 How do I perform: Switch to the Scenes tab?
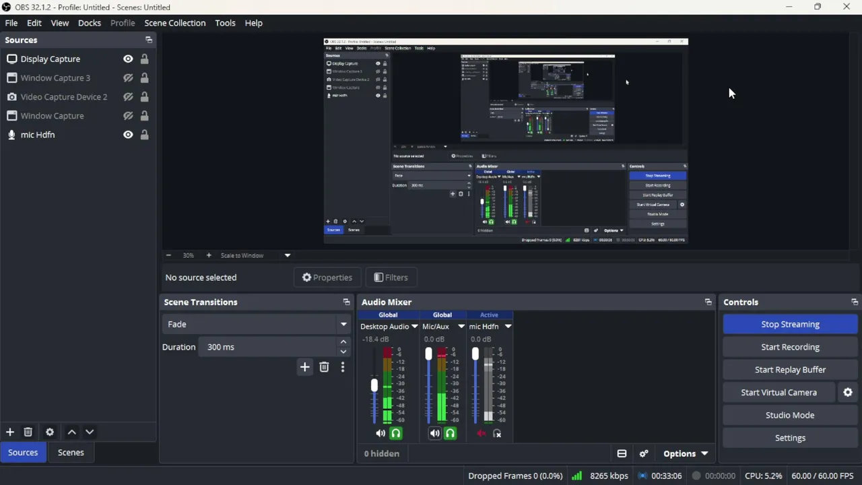(x=71, y=453)
